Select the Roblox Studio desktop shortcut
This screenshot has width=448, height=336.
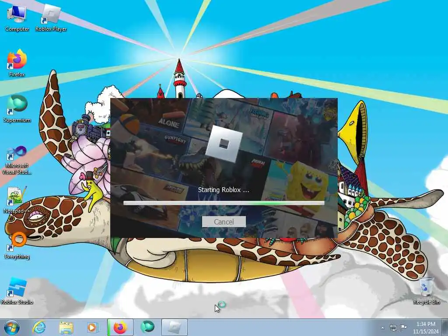pyautogui.click(x=17, y=290)
